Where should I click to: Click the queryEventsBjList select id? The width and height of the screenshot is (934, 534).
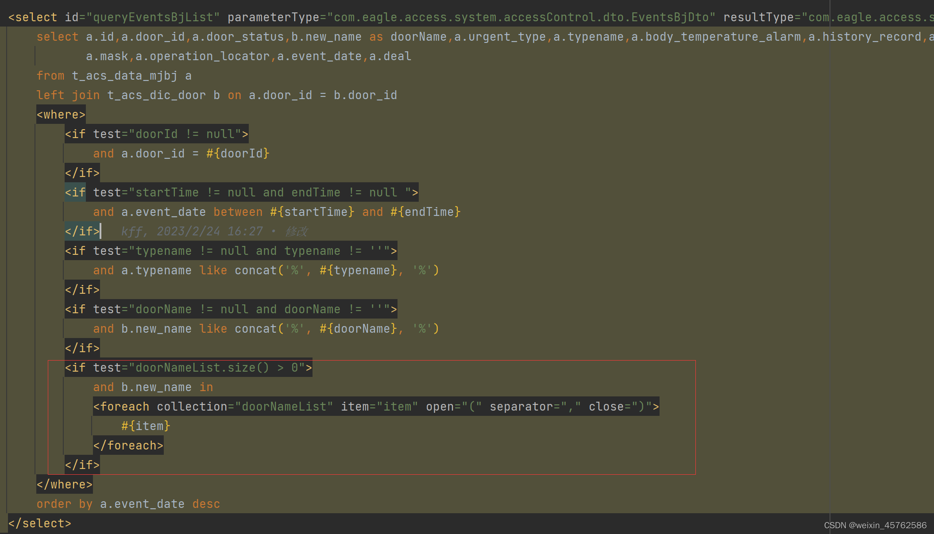point(153,17)
